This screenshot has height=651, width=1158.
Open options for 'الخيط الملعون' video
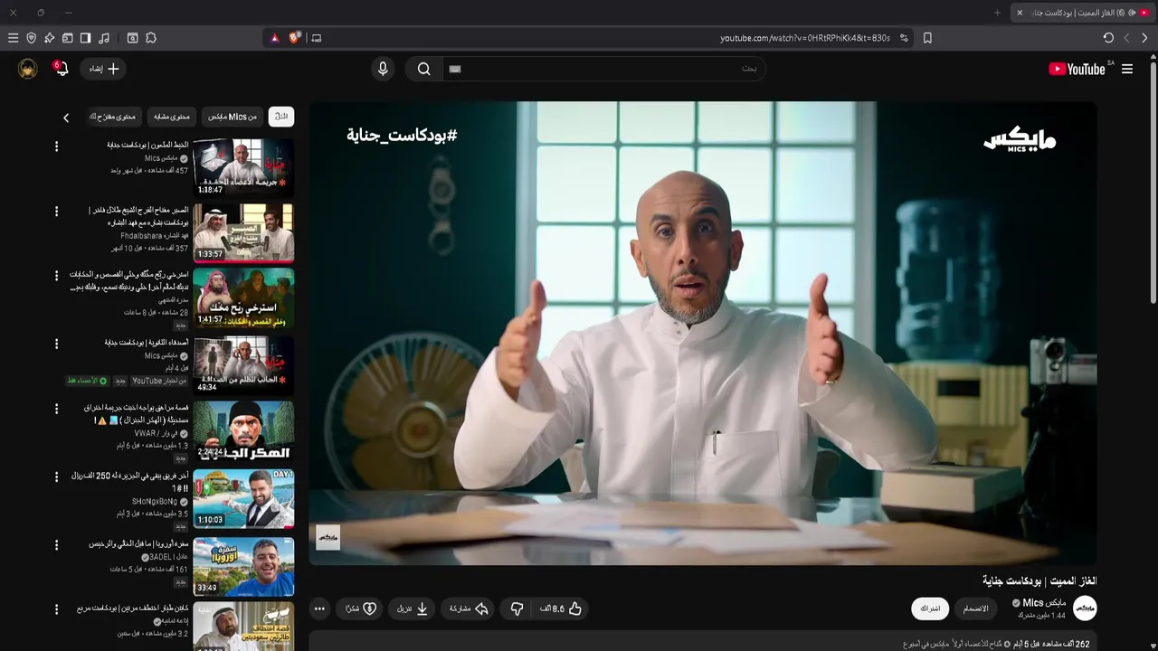click(x=56, y=146)
